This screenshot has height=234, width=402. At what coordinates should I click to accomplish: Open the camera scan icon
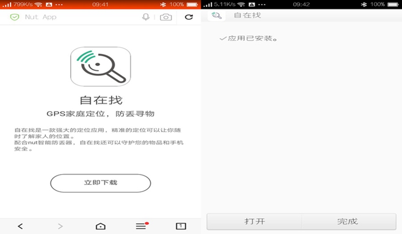point(166,17)
